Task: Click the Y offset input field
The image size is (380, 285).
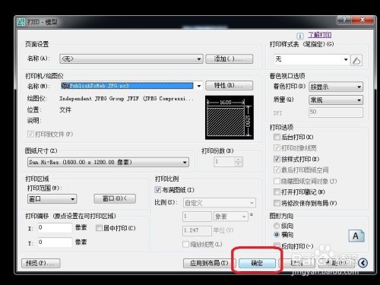Action: click(55, 242)
